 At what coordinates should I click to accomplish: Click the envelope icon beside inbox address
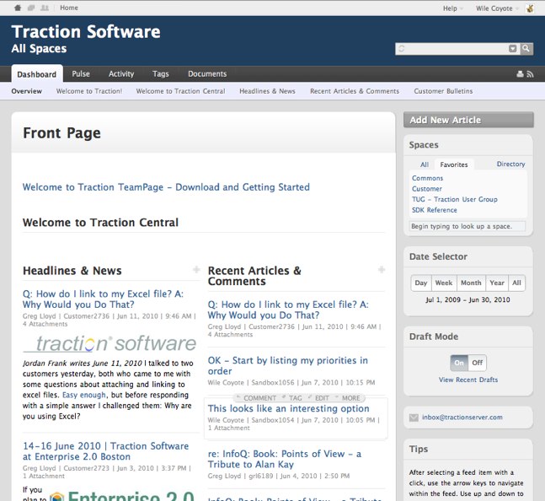pyautogui.click(x=414, y=417)
